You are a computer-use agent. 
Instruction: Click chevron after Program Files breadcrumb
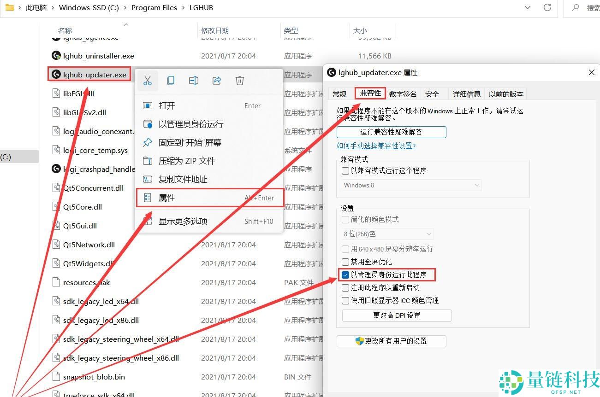click(x=183, y=7)
